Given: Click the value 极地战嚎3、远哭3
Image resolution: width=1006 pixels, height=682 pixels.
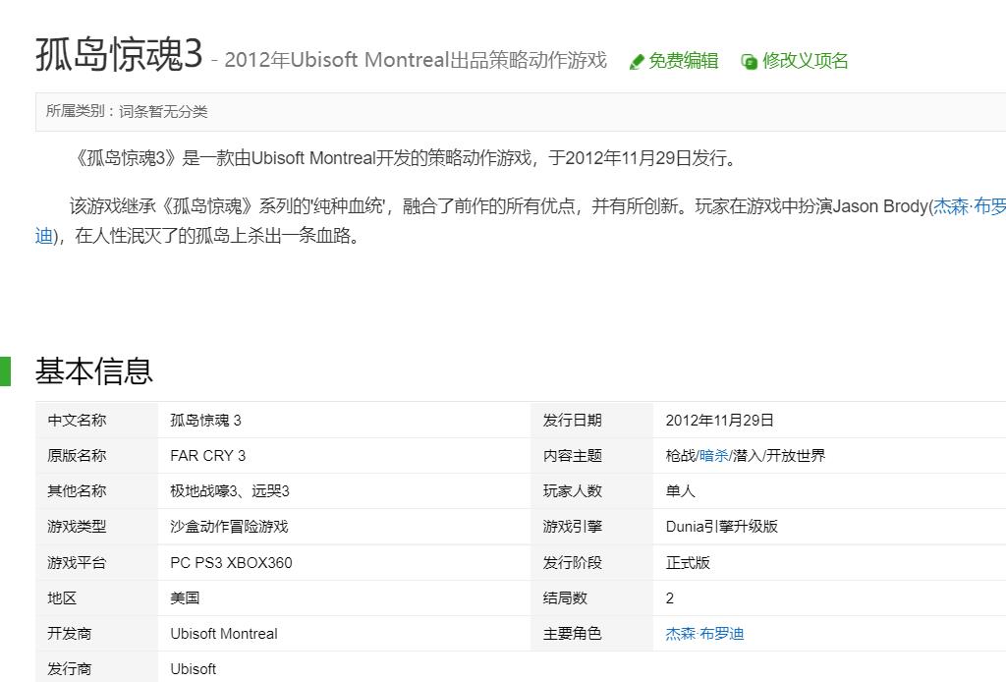Looking at the screenshot, I should point(230,491).
